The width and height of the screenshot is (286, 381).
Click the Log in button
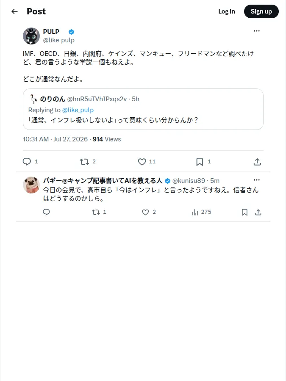[226, 11]
